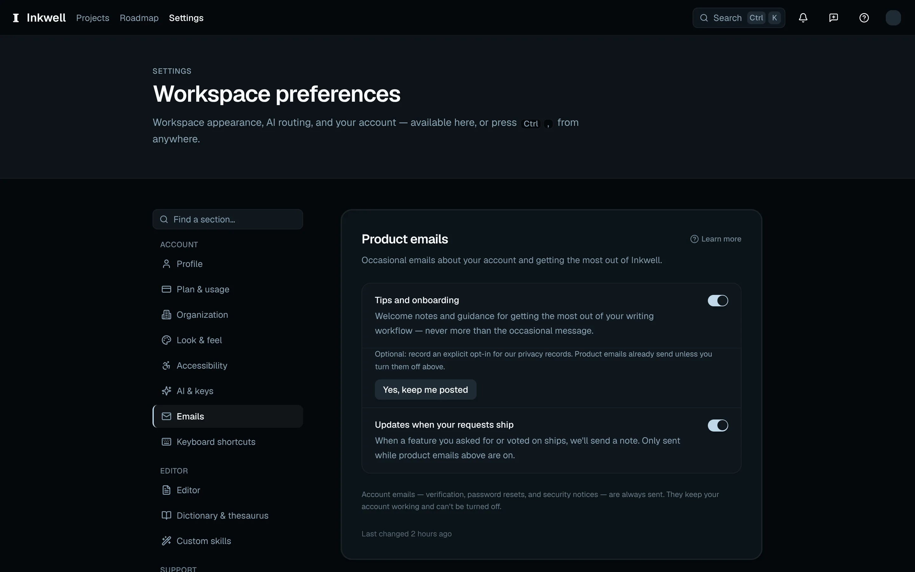Open the user avatar menu
Screen dimensions: 915x572
click(x=893, y=18)
